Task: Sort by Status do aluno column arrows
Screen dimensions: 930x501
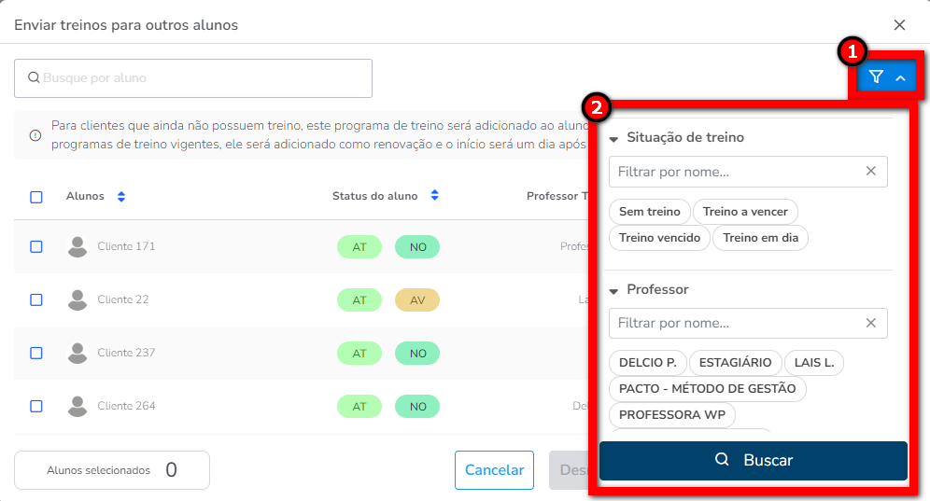Action: 435,196
